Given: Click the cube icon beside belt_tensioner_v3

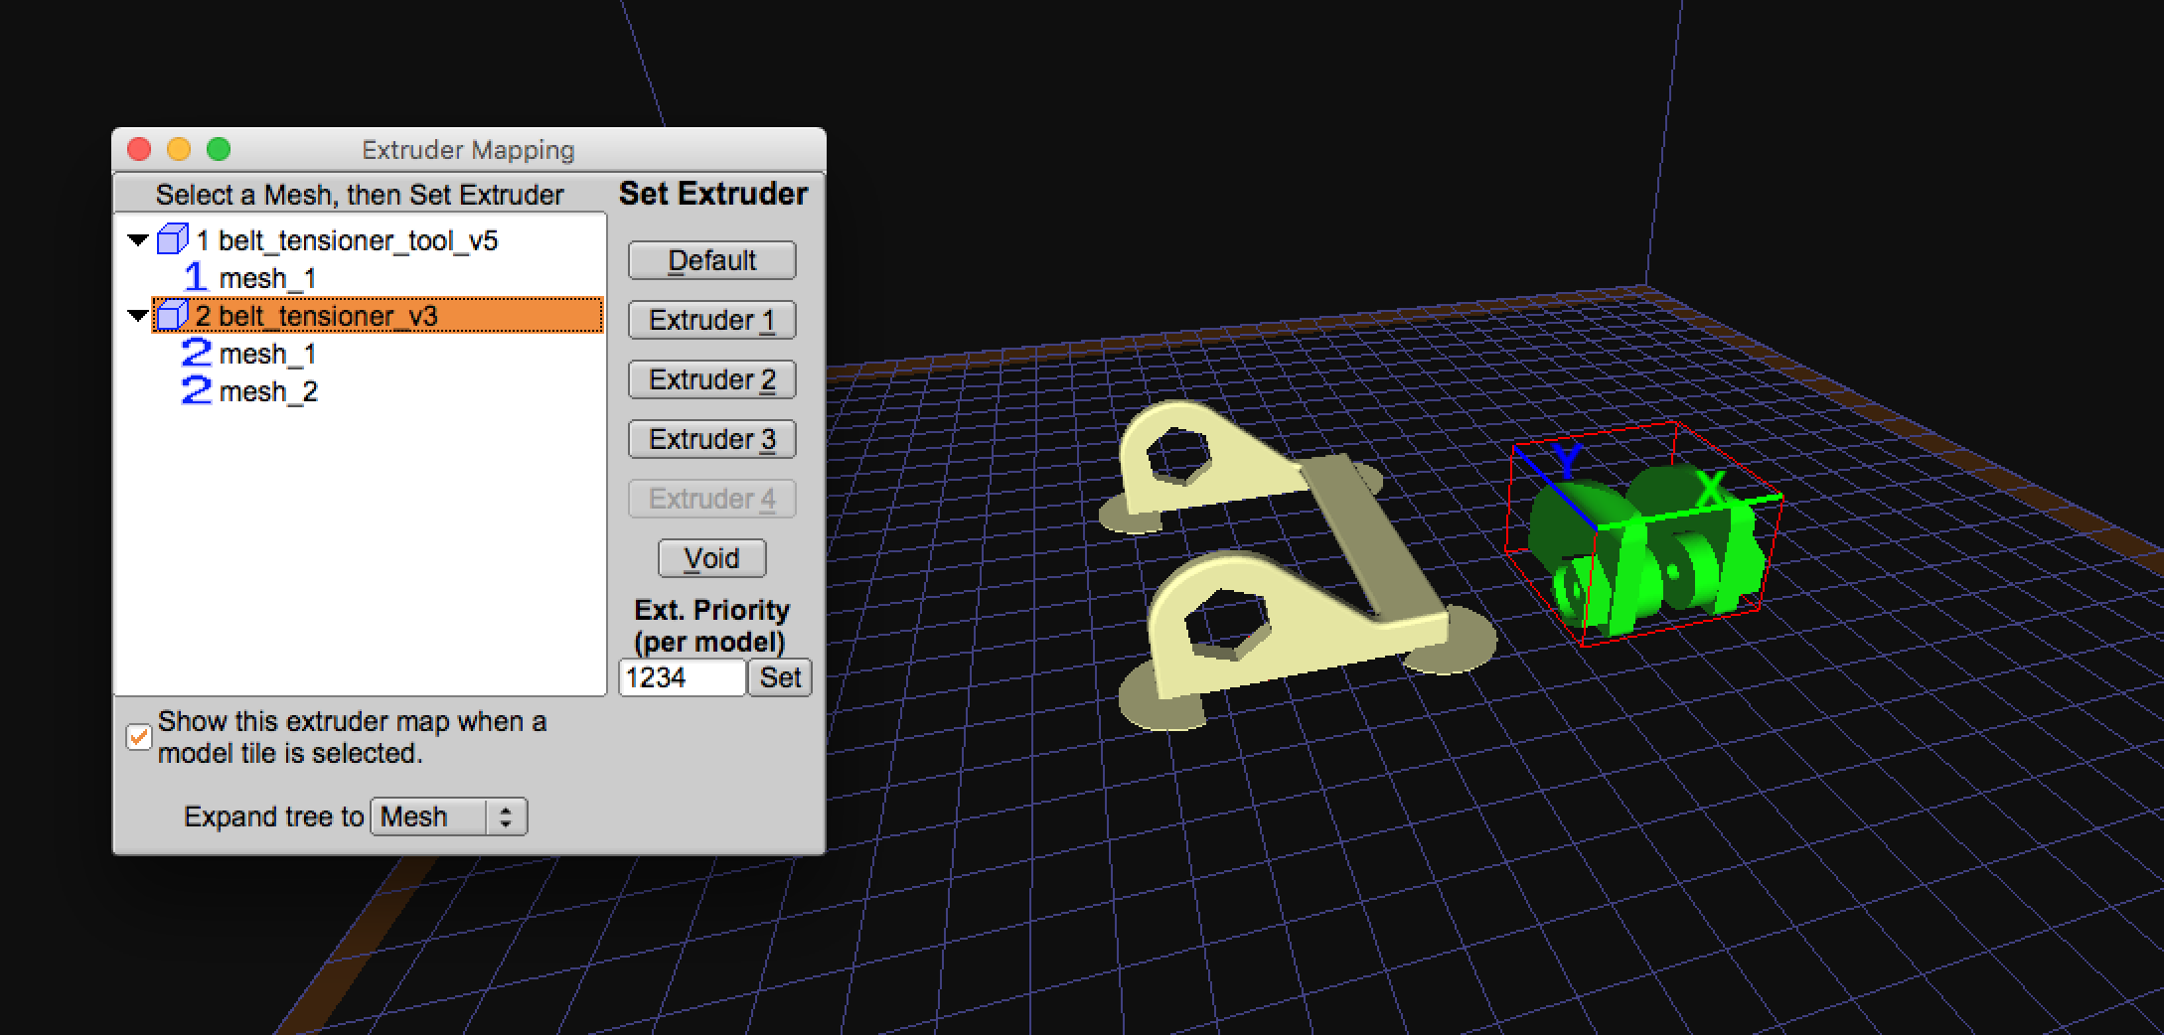Looking at the screenshot, I should click(x=172, y=316).
